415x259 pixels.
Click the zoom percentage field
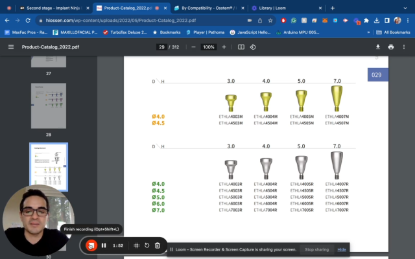coord(208,47)
